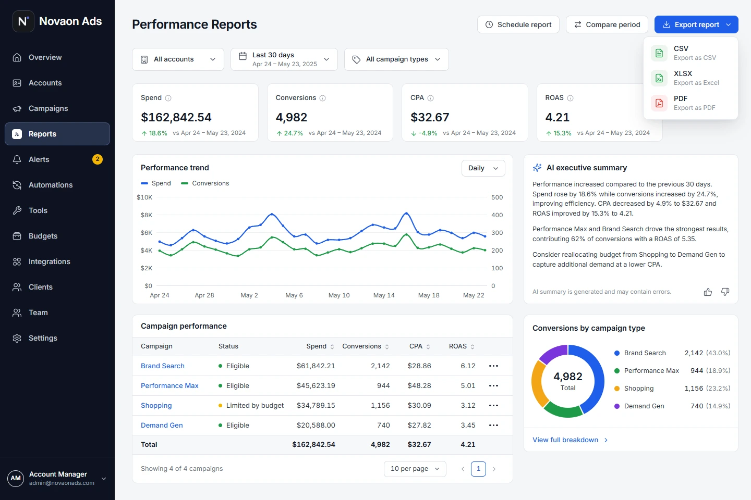Click the info icon next to ROAS card
Image resolution: width=751 pixels, height=500 pixels.
(x=570, y=98)
